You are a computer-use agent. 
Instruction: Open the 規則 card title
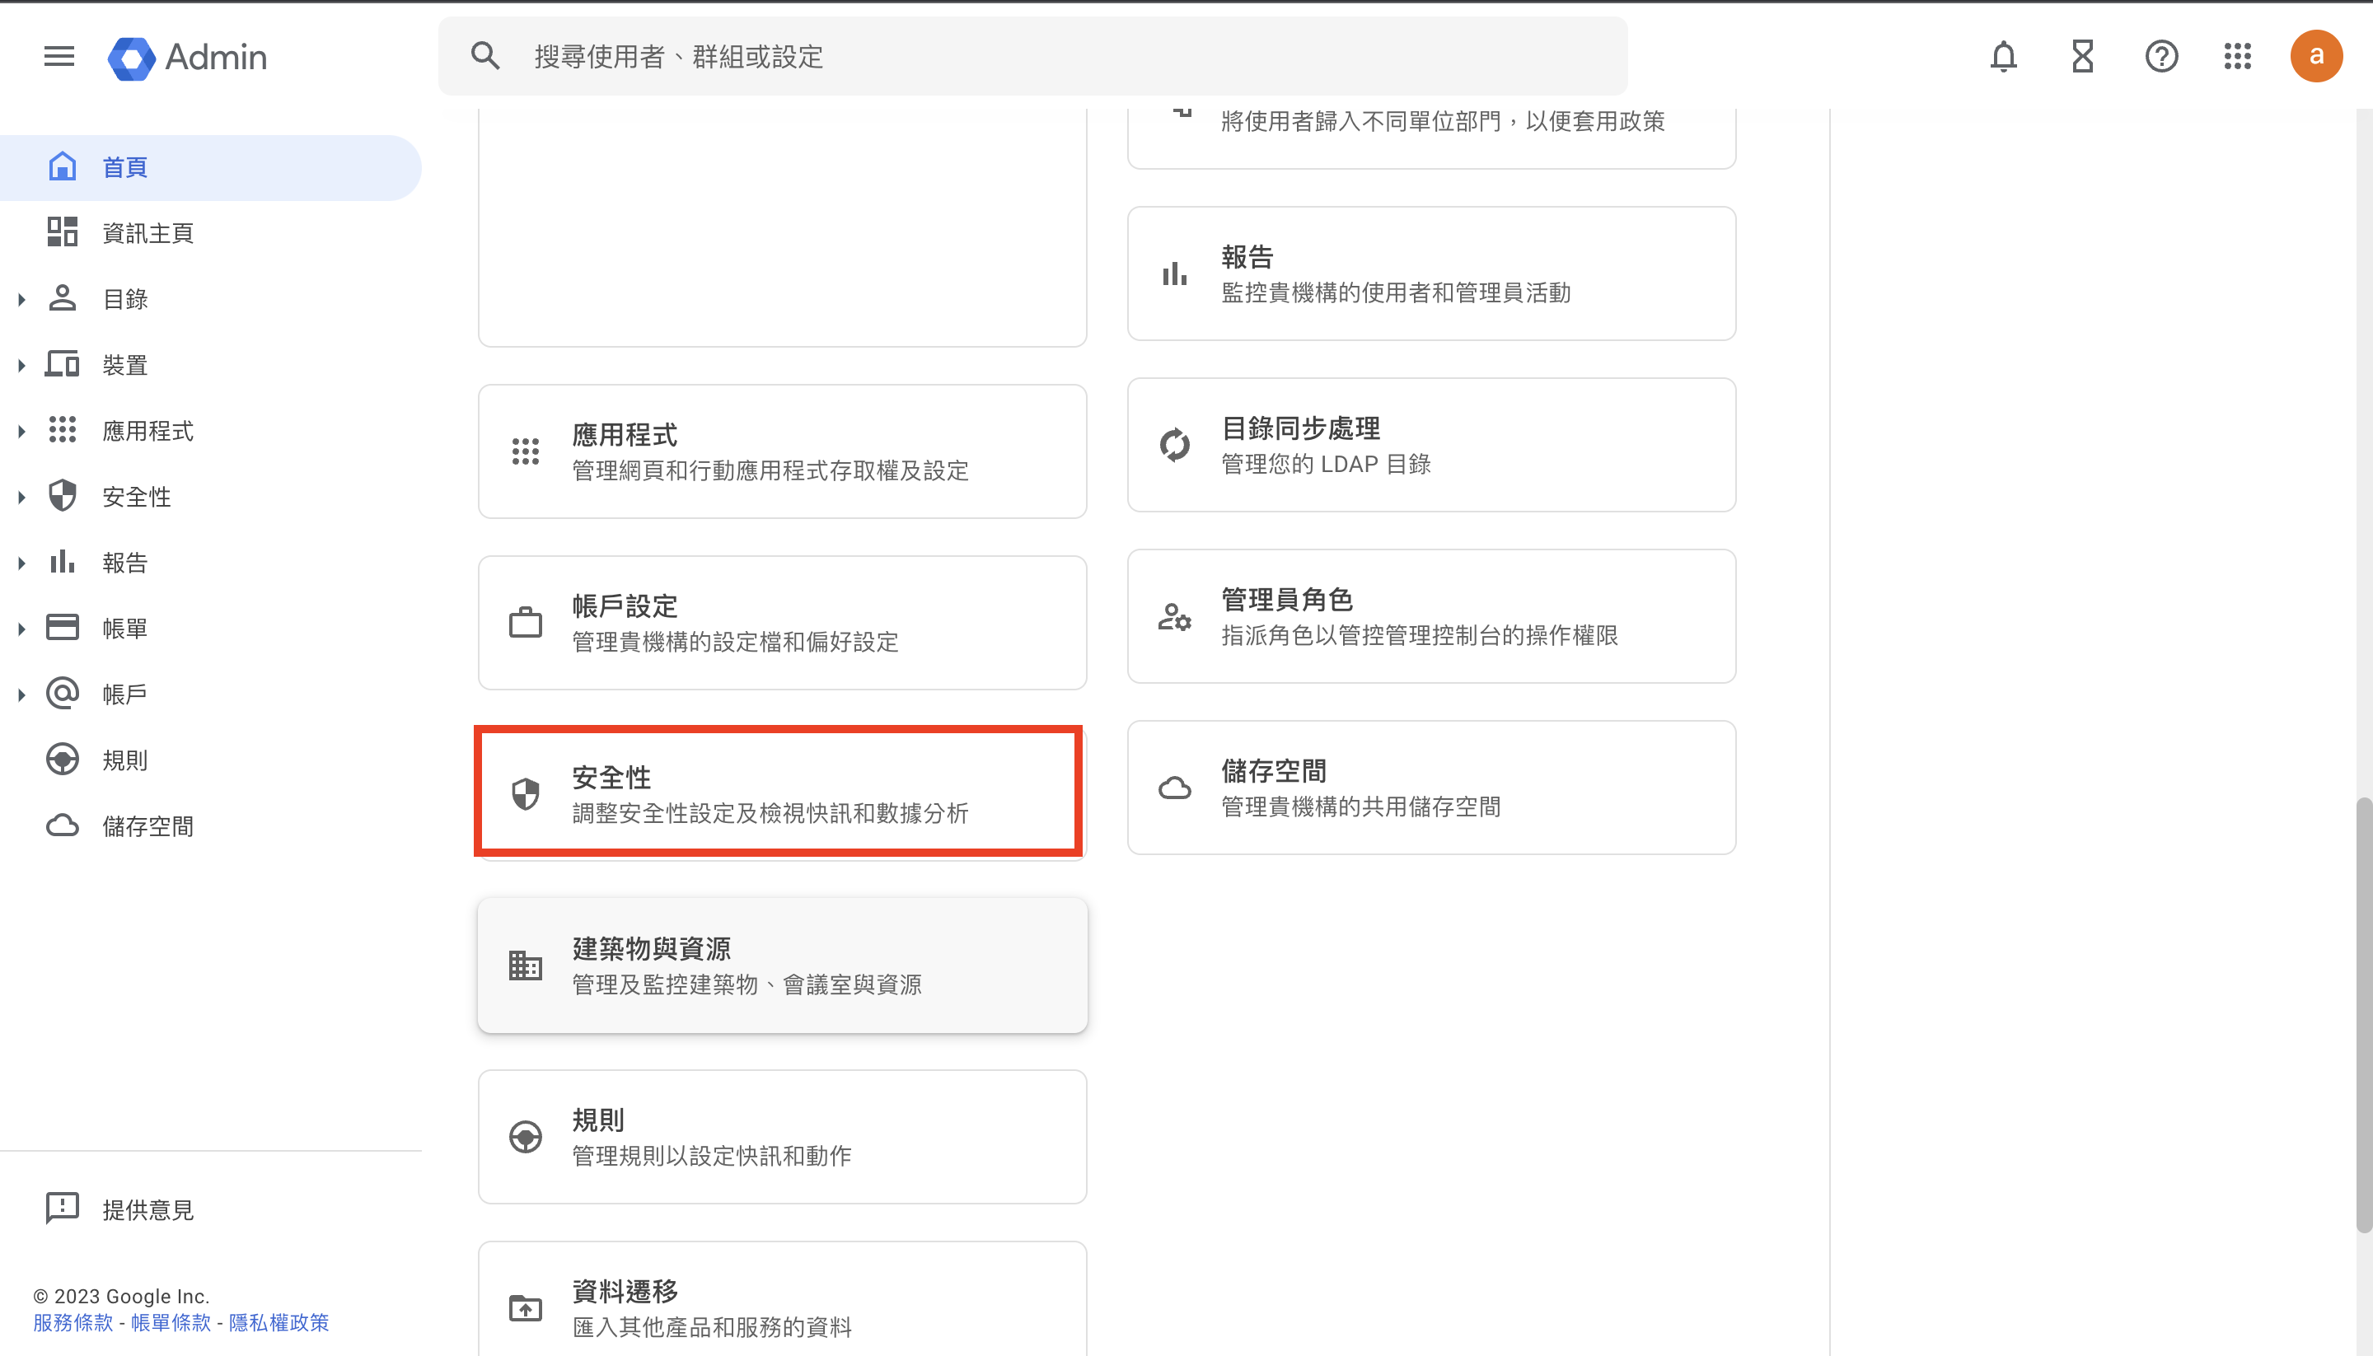click(x=598, y=1120)
